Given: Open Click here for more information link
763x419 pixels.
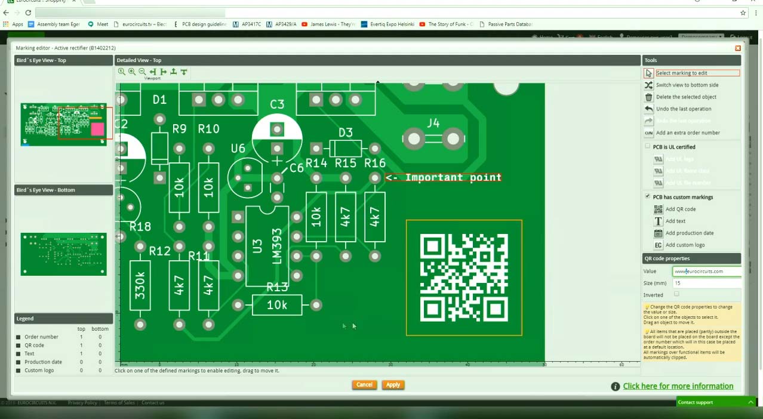Looking at the screenshot, I should tap(678, 386).
